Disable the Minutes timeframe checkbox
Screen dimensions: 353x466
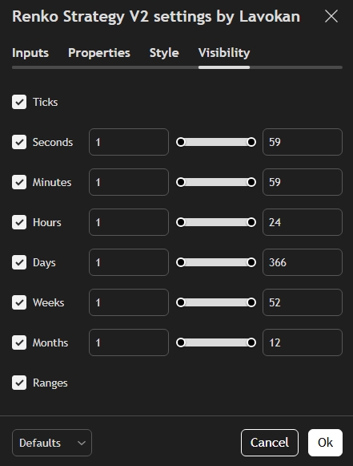point(19,182)
